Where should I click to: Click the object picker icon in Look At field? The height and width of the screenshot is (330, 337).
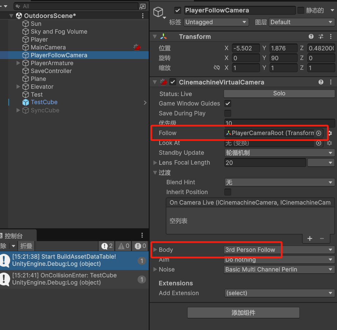tap(318, 143)
